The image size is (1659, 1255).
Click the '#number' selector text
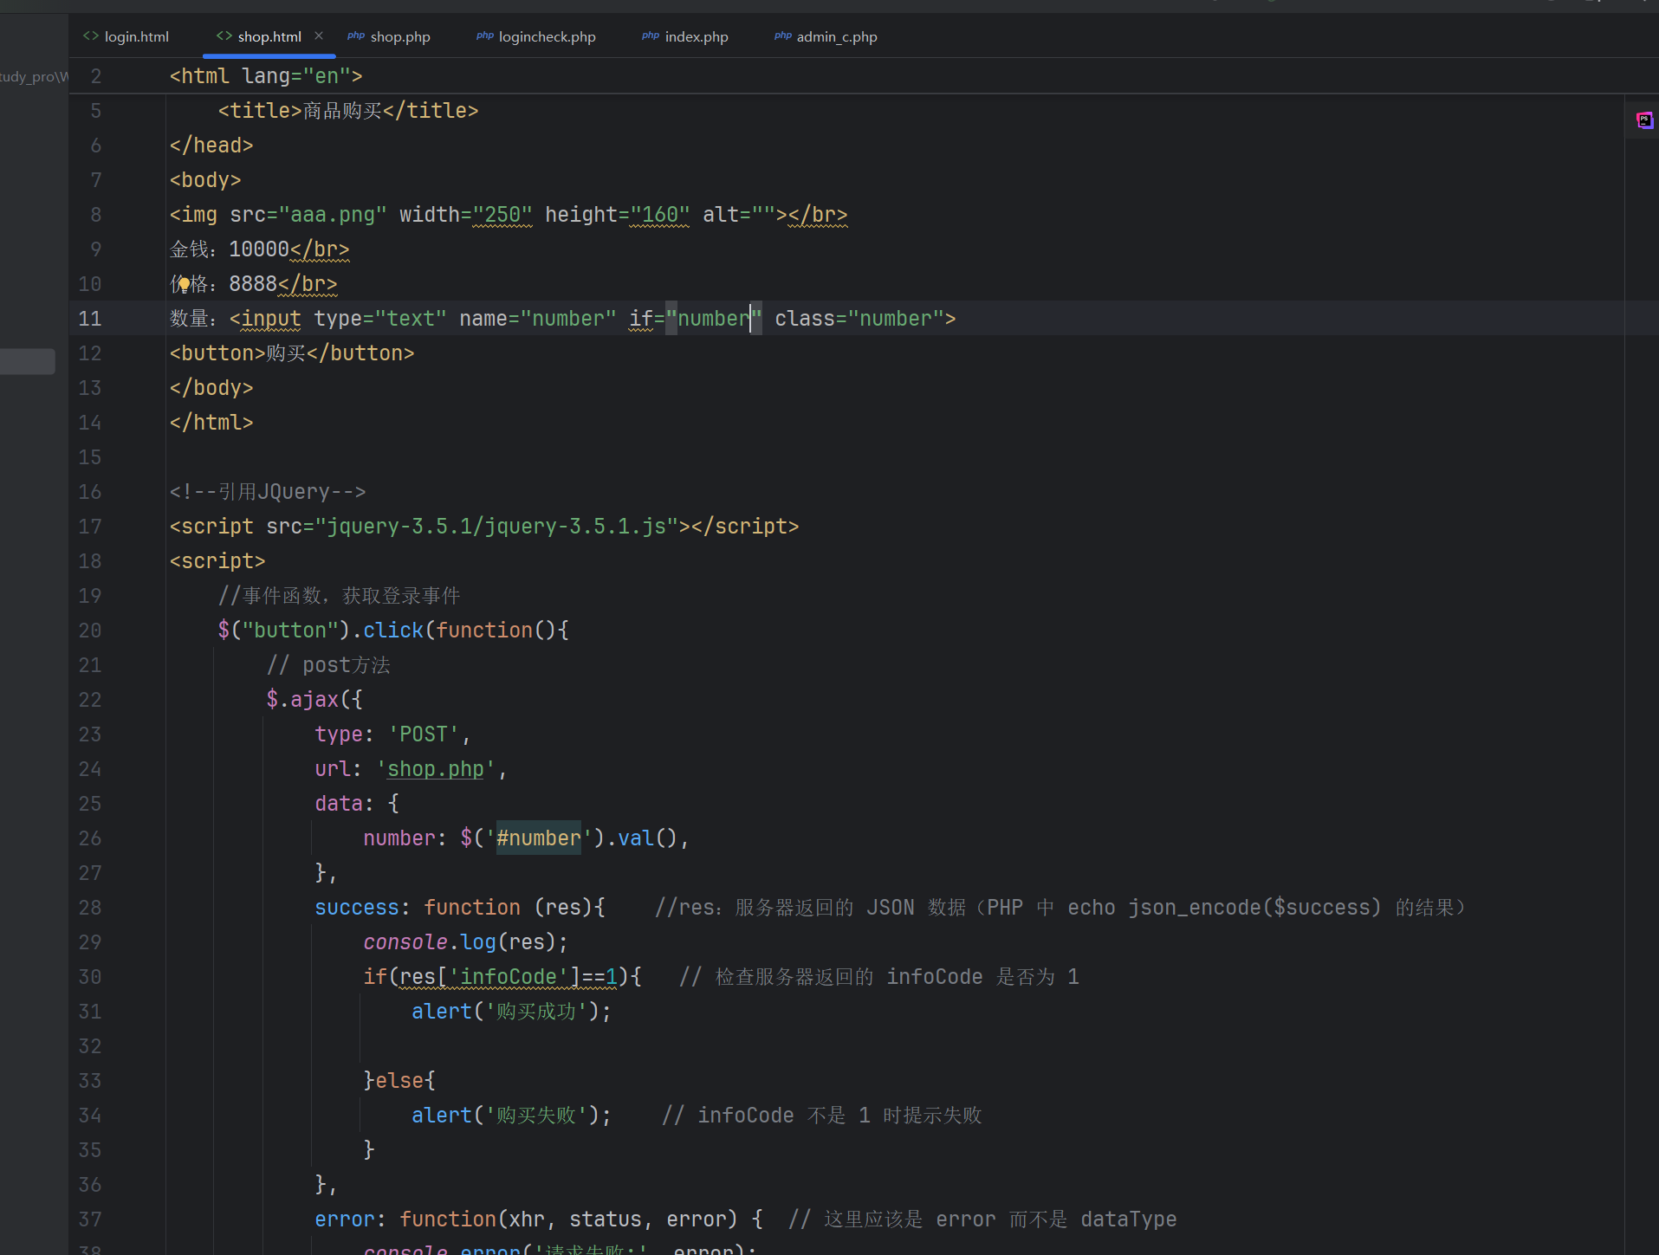pyautogui.click(x=539, y=838)
